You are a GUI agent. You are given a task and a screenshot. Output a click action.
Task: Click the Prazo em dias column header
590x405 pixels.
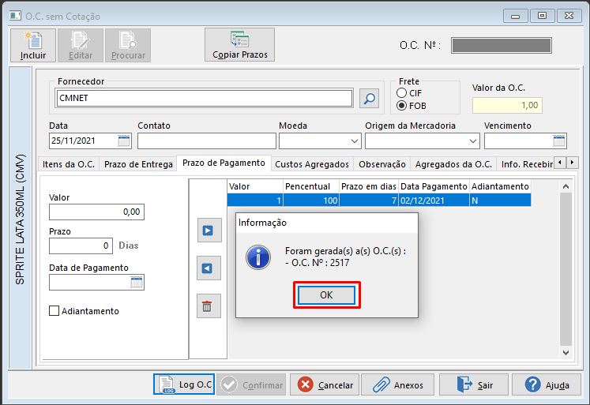(369, 186)
